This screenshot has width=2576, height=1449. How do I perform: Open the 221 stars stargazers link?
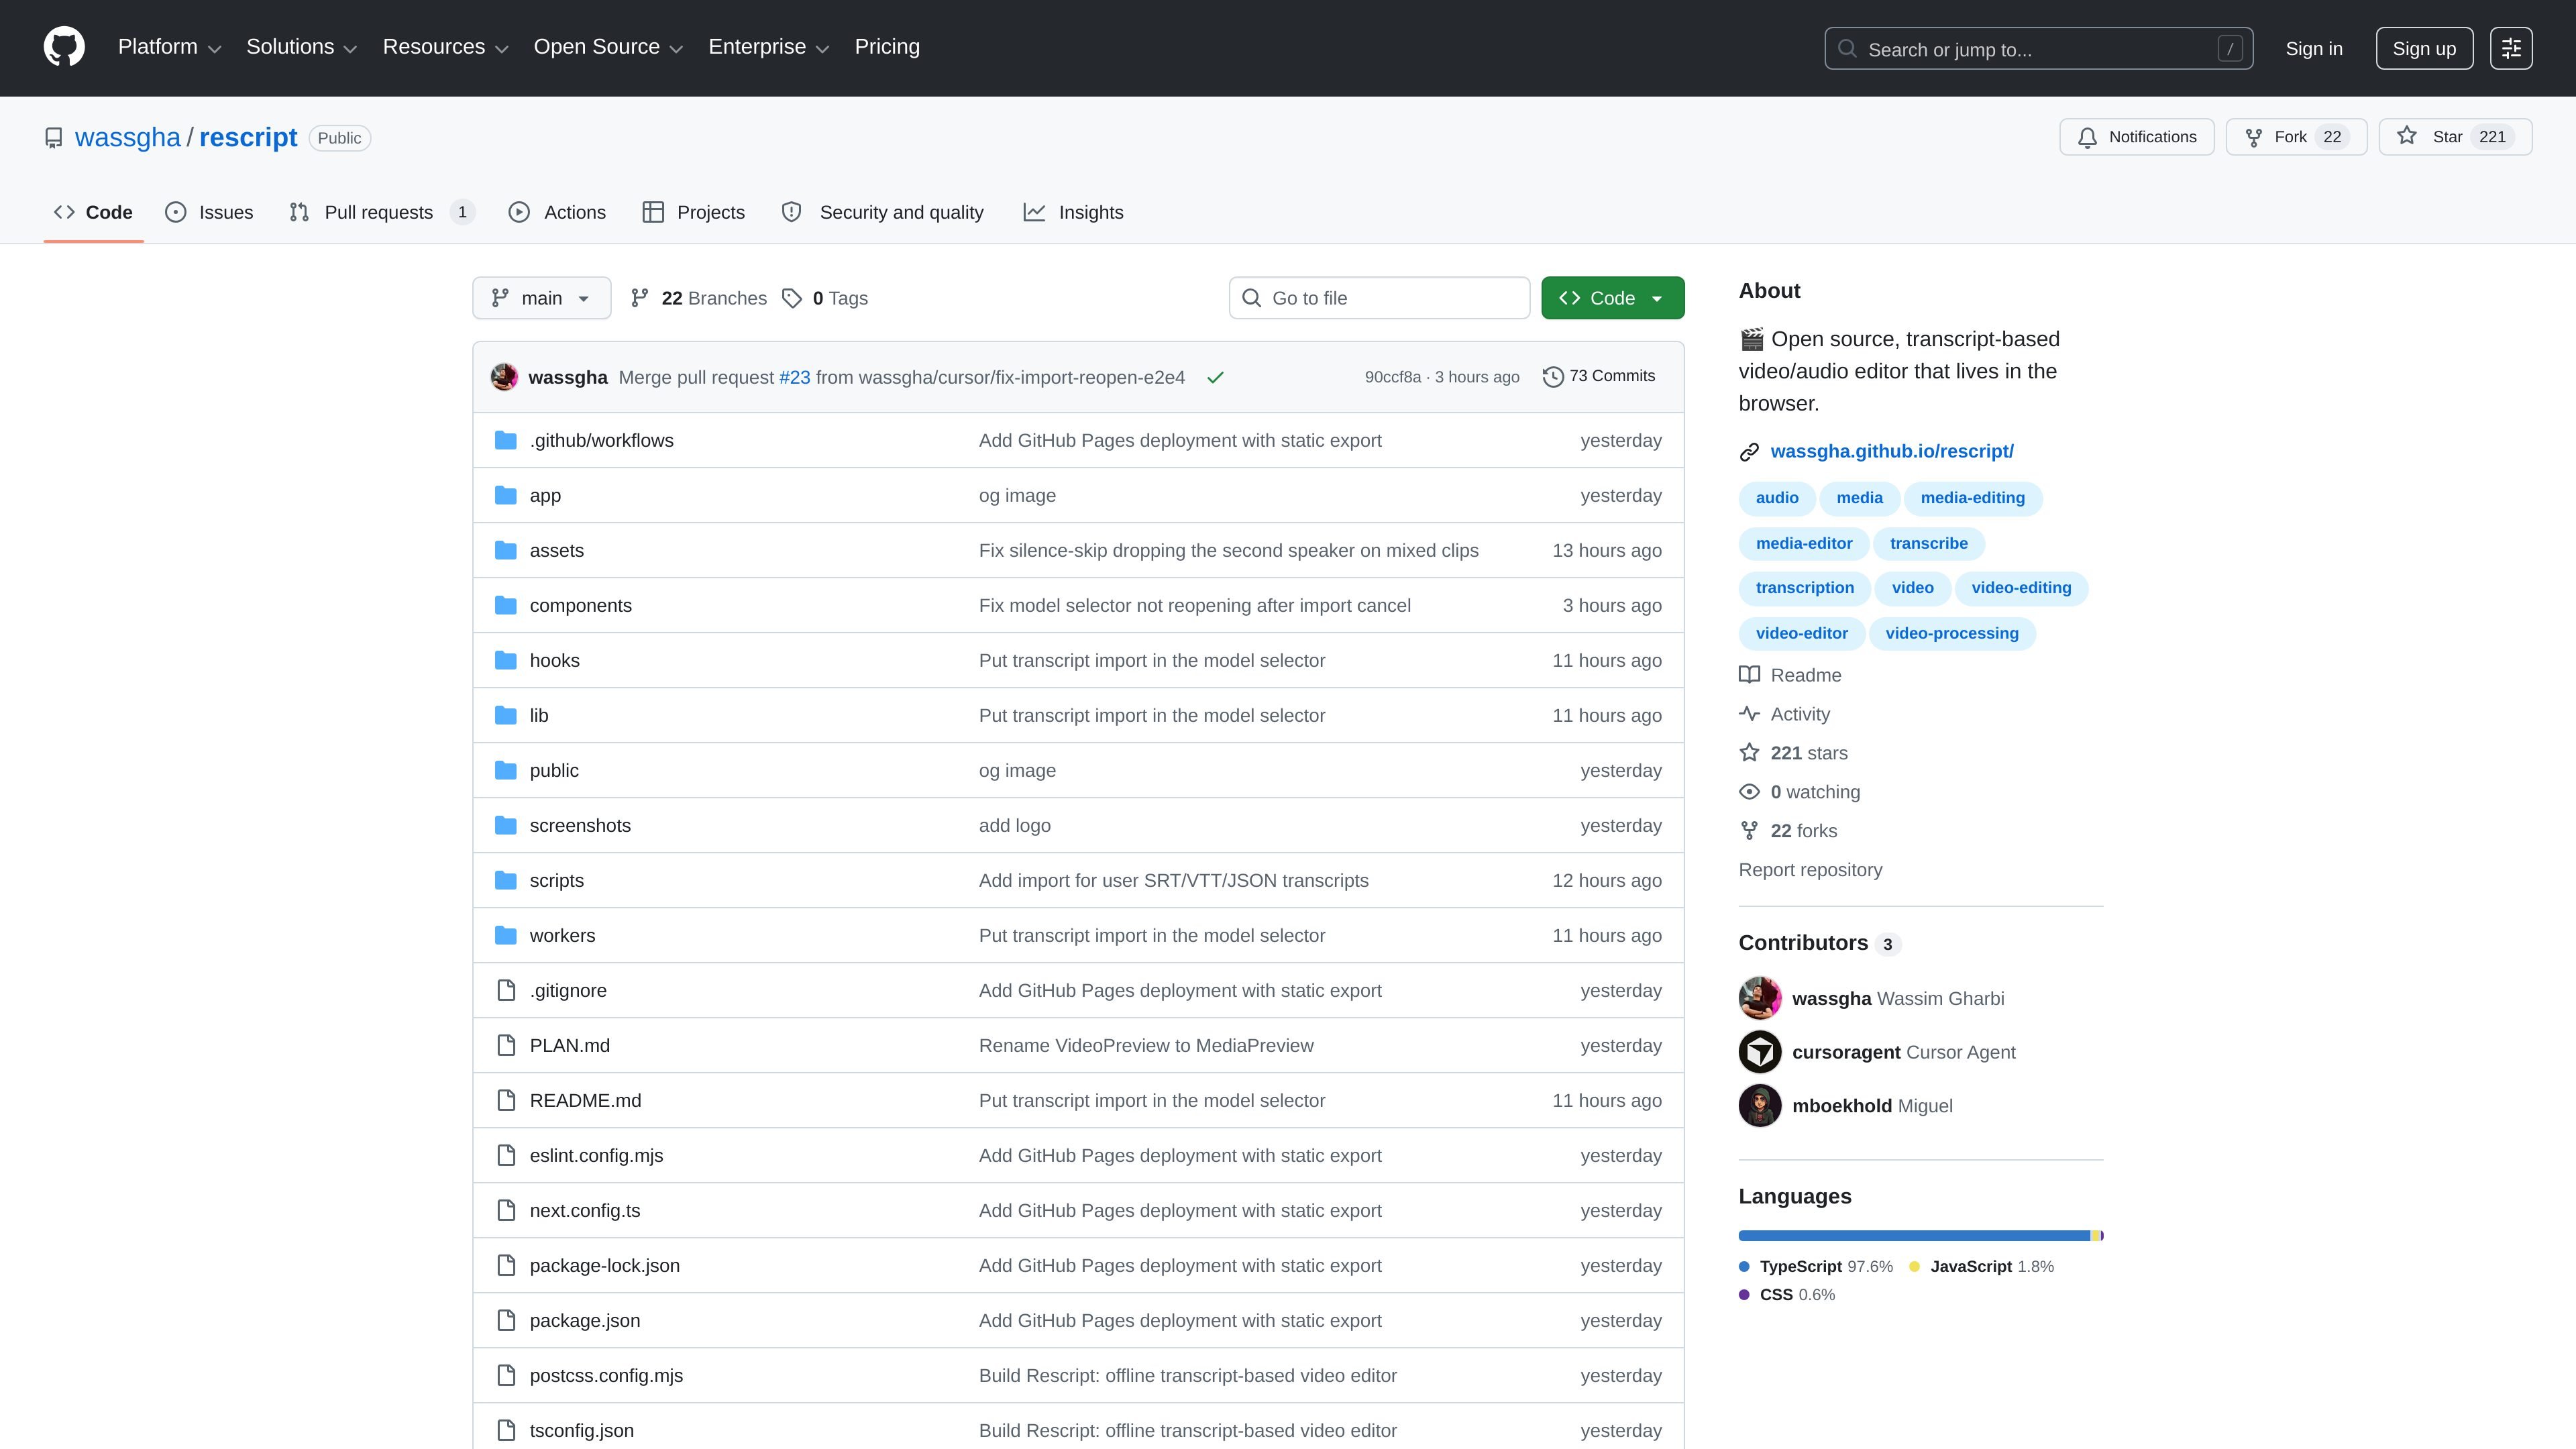pos(1808,753)
